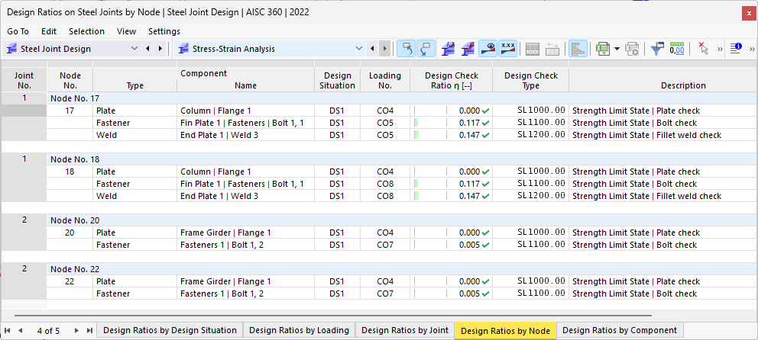Click the Excel export settings icon

(632, 49)
